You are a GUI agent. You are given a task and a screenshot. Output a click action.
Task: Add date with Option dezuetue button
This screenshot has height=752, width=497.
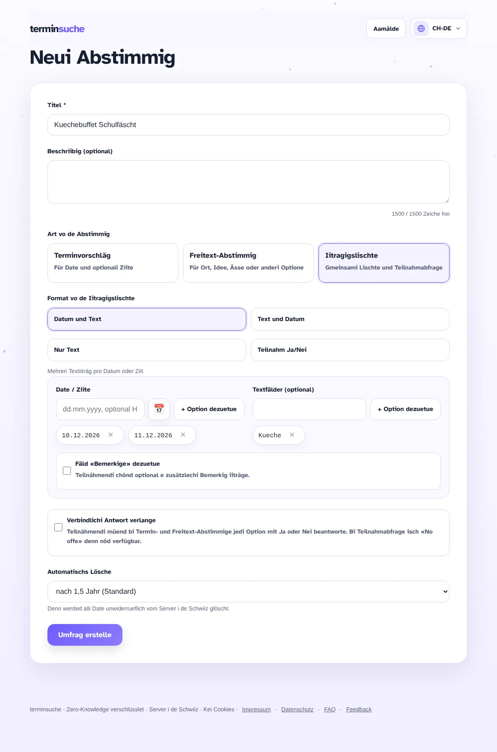(x=209, y=409)
